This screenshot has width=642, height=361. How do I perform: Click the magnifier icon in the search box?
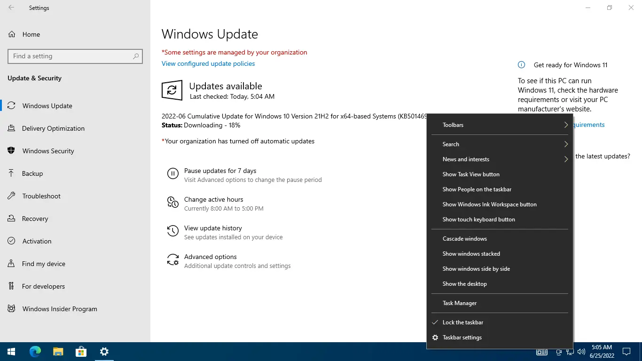(136, 56)
